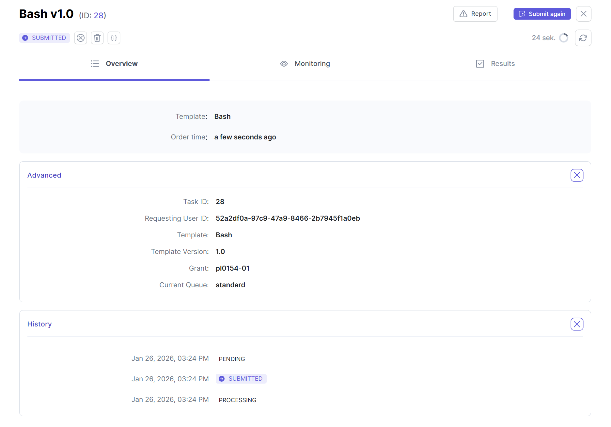Click the grant value pl0154-01
Screen dimensions: 611x427
tap(233, 268)
